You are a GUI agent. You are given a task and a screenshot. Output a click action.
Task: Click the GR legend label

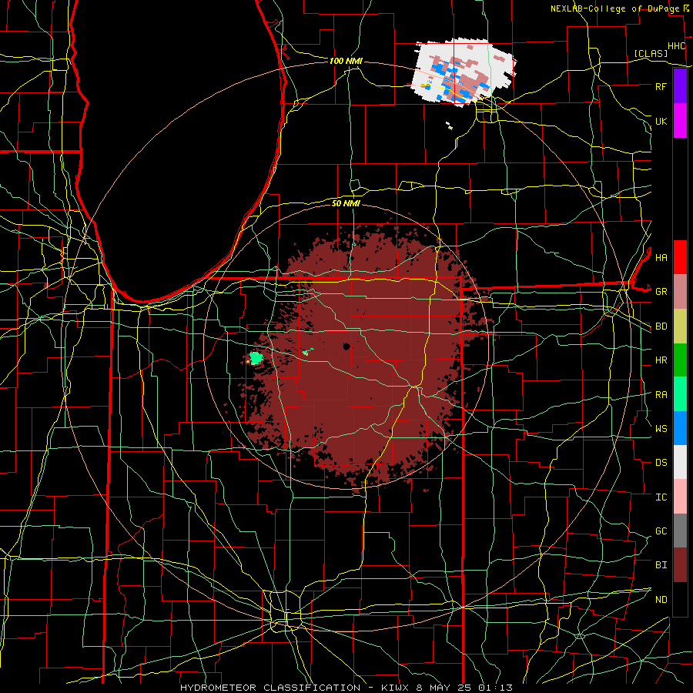(x=661, y=292)
